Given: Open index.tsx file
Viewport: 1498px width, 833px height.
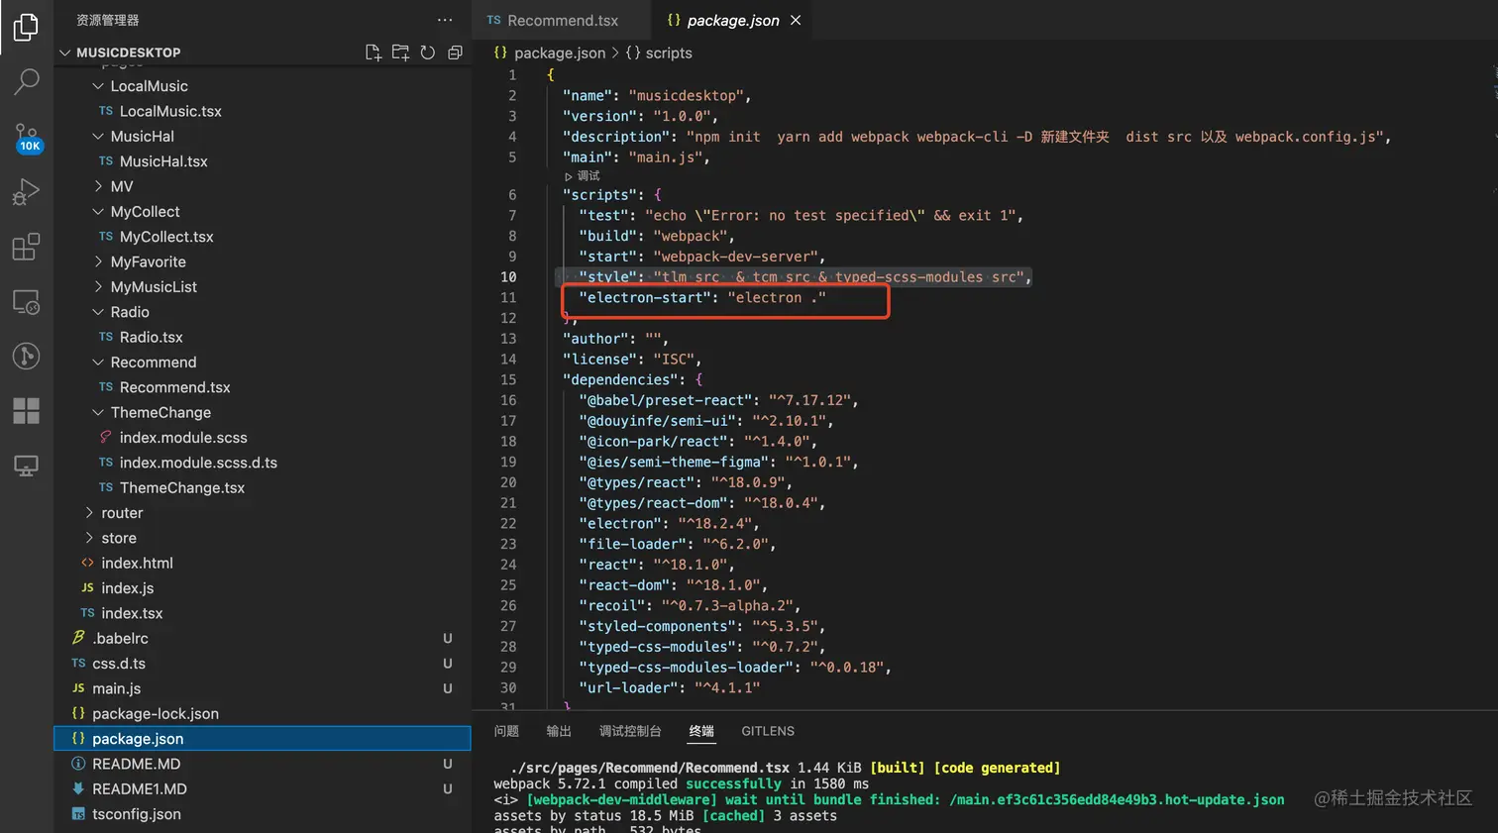Looking at the screenshot, I should tap(263, 613).
